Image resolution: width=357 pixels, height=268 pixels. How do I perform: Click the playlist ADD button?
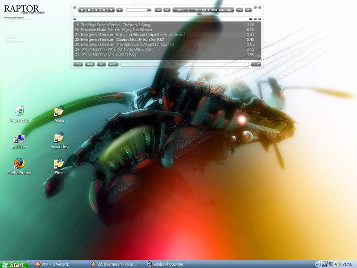(x=78, y=64)
